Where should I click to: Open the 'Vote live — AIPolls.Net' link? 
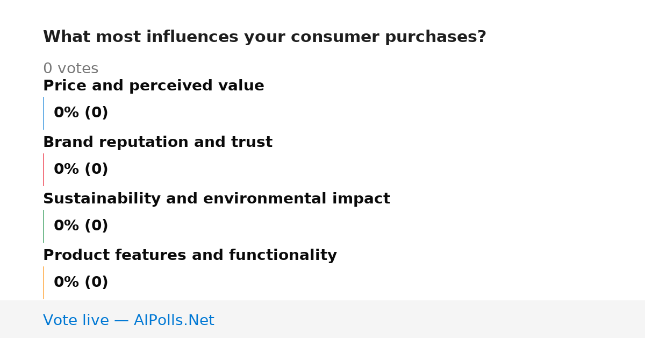(128, 321)
